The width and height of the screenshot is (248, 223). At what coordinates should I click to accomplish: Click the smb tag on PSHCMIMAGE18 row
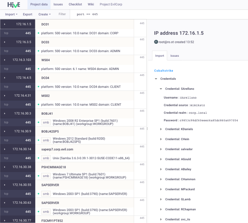(x=46, y=176)
